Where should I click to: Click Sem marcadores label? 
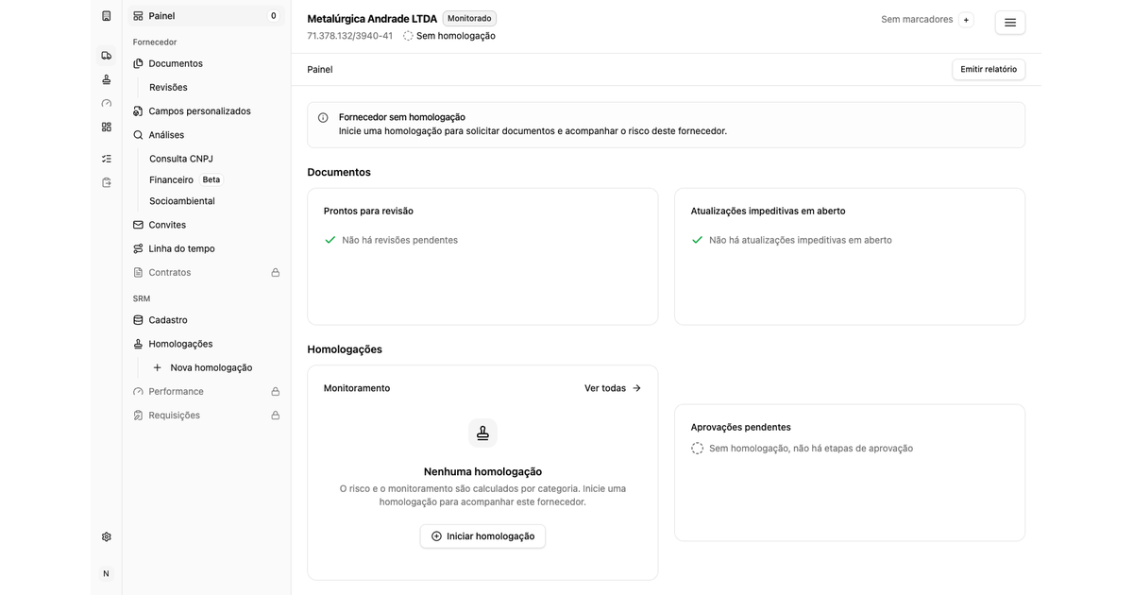[x=917, y=19]
